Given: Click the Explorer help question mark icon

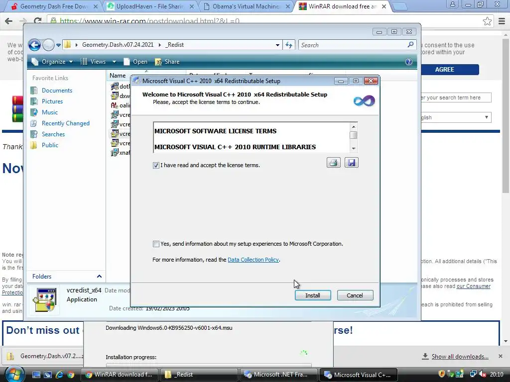Looking at the screenshot, I should point(409,62).
